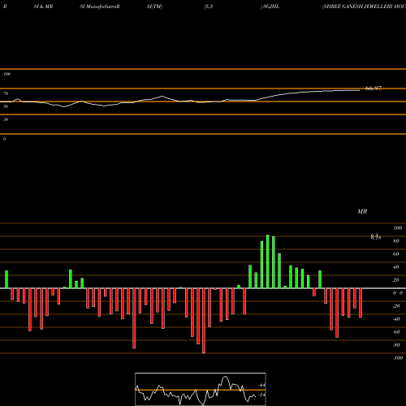Screen dimensions: 406x406
Task: Click the 14 label in the mini chart
Action: (x=261, y=395)
